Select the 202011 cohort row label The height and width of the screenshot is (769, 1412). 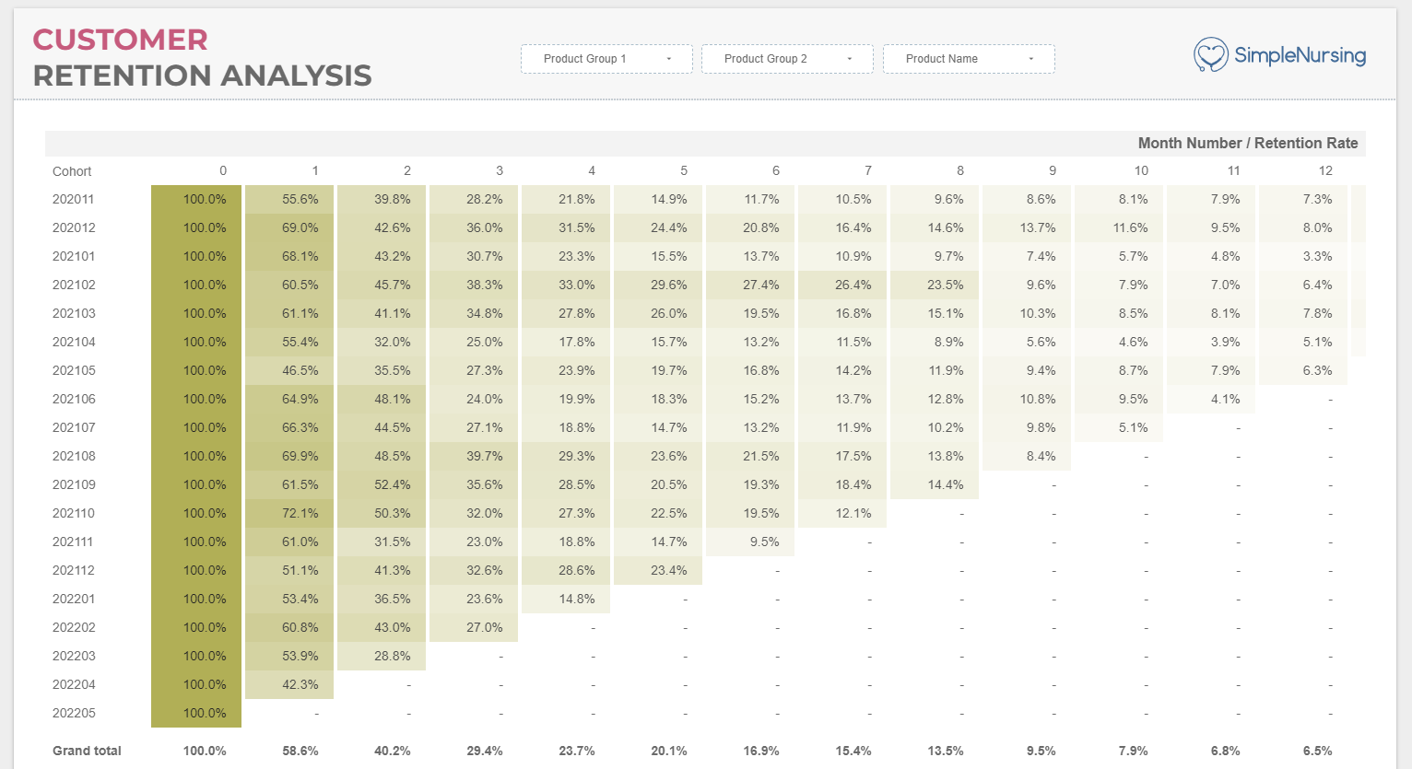point(74,199)
